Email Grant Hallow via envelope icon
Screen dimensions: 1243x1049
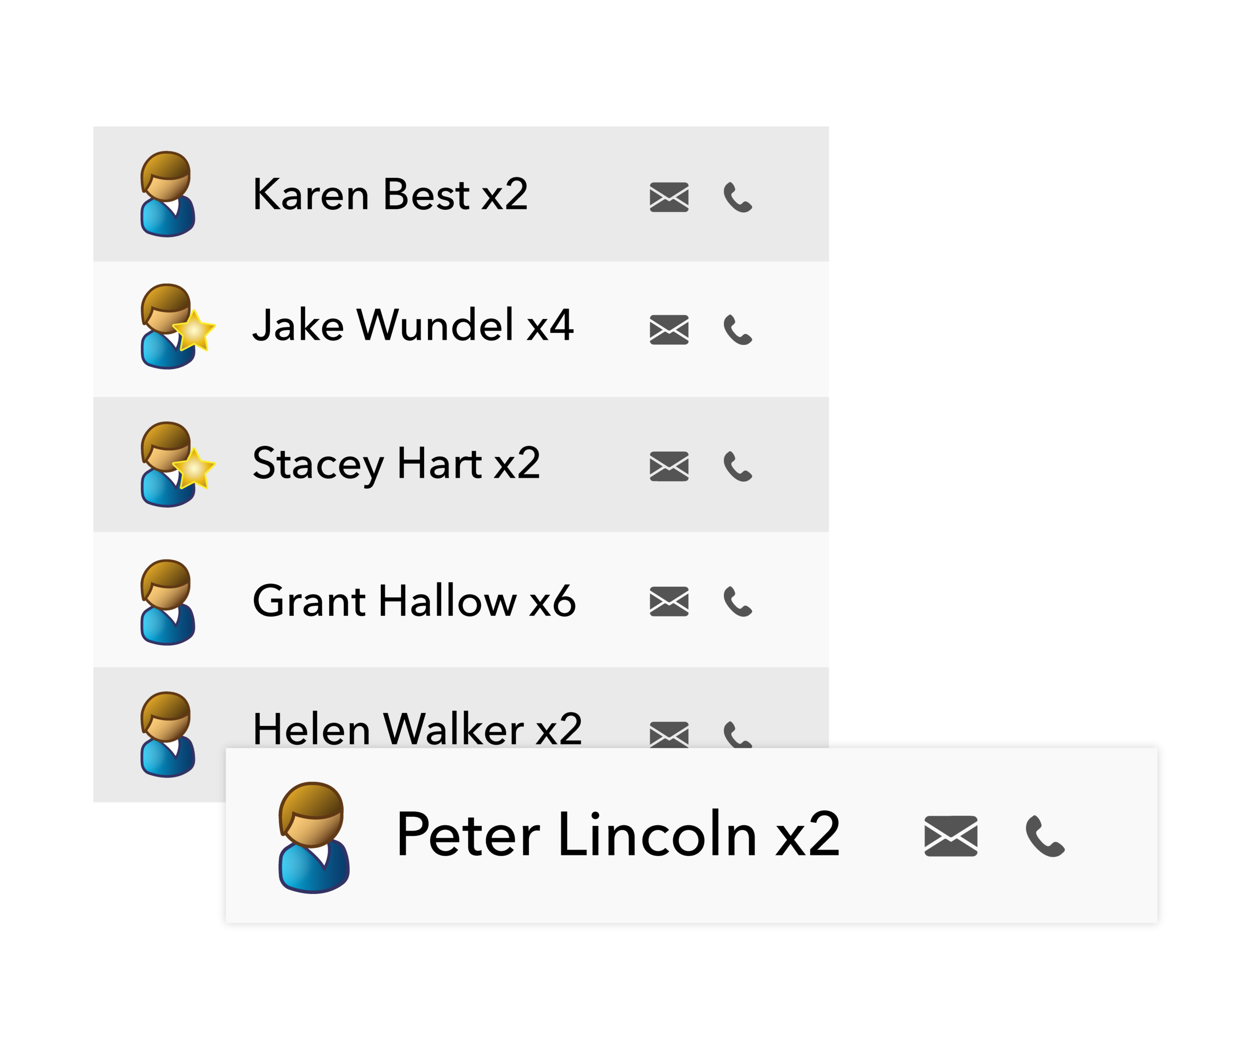[669, 601]
